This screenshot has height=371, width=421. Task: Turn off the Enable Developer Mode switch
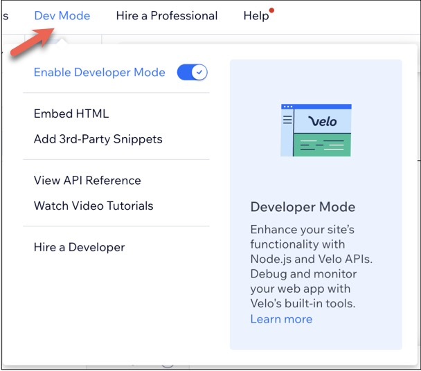click(192, 72)
